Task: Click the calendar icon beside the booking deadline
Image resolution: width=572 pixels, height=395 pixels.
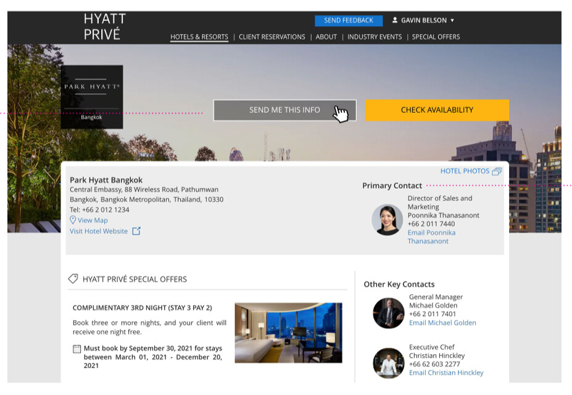Action: coord(77,349)
